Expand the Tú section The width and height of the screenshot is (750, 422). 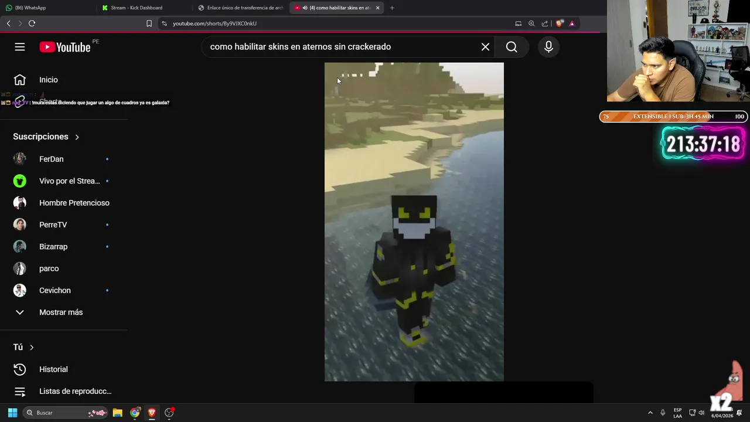click(23, 347)
